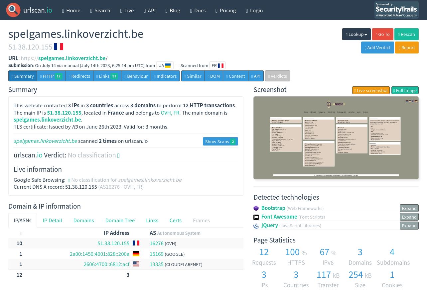The width and height of the screenshot is (427, 292).
Task: Click IP address 51.38.120.155 in table
Action: [113, 243]
